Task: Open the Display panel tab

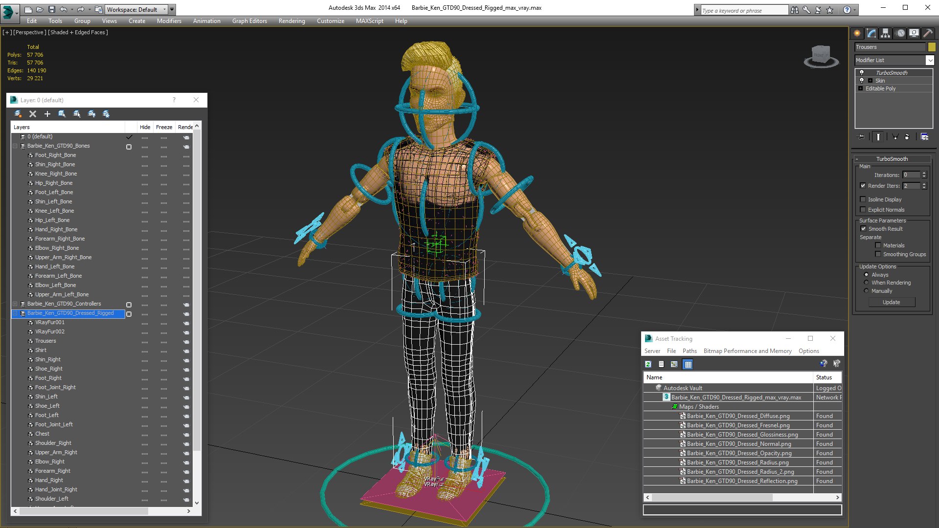Action: [x=914, y=33]
